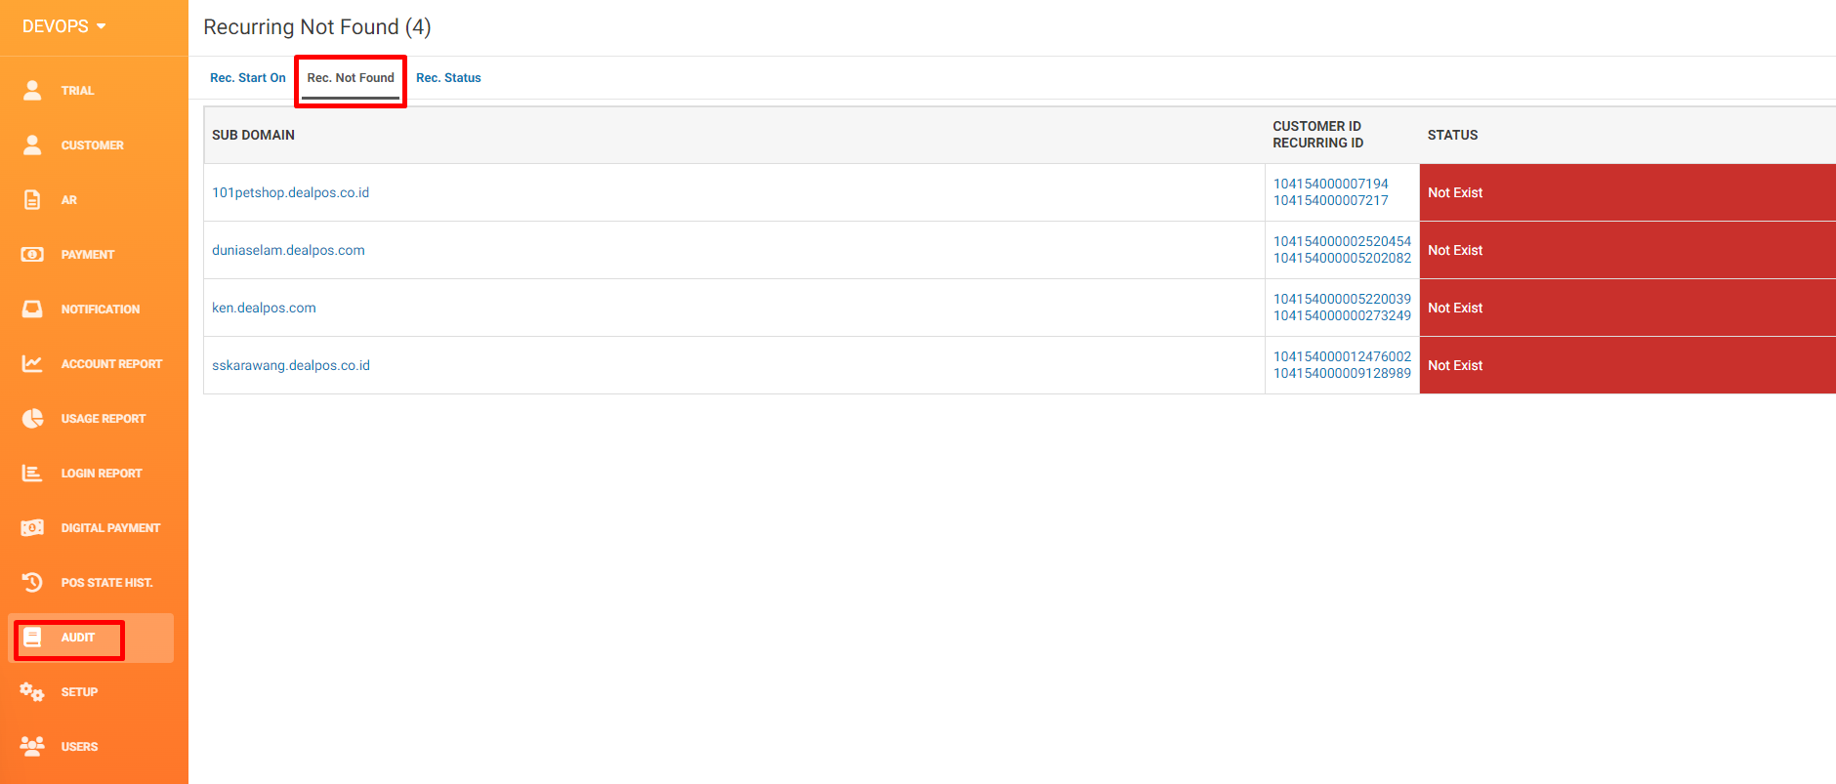Click the Usage Report pie chart icon
The width and height of the screenshot is (1836, 784).
(32, 418)
